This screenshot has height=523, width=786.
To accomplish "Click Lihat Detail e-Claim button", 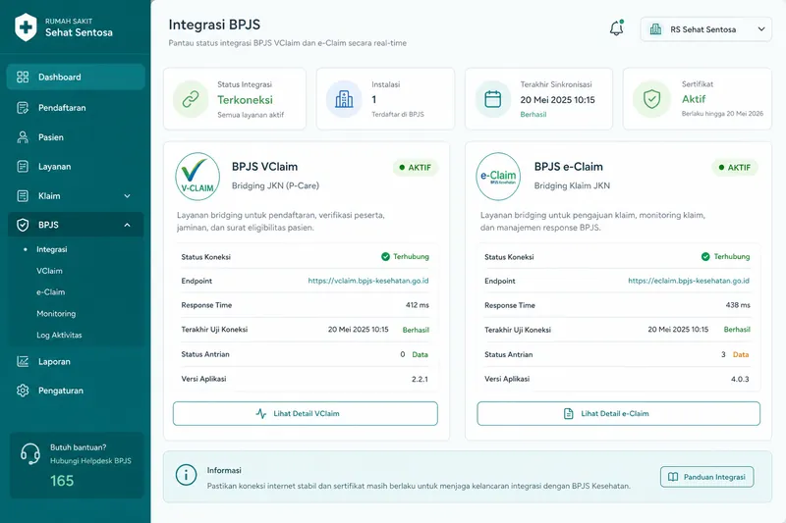I will click(619, 413).
